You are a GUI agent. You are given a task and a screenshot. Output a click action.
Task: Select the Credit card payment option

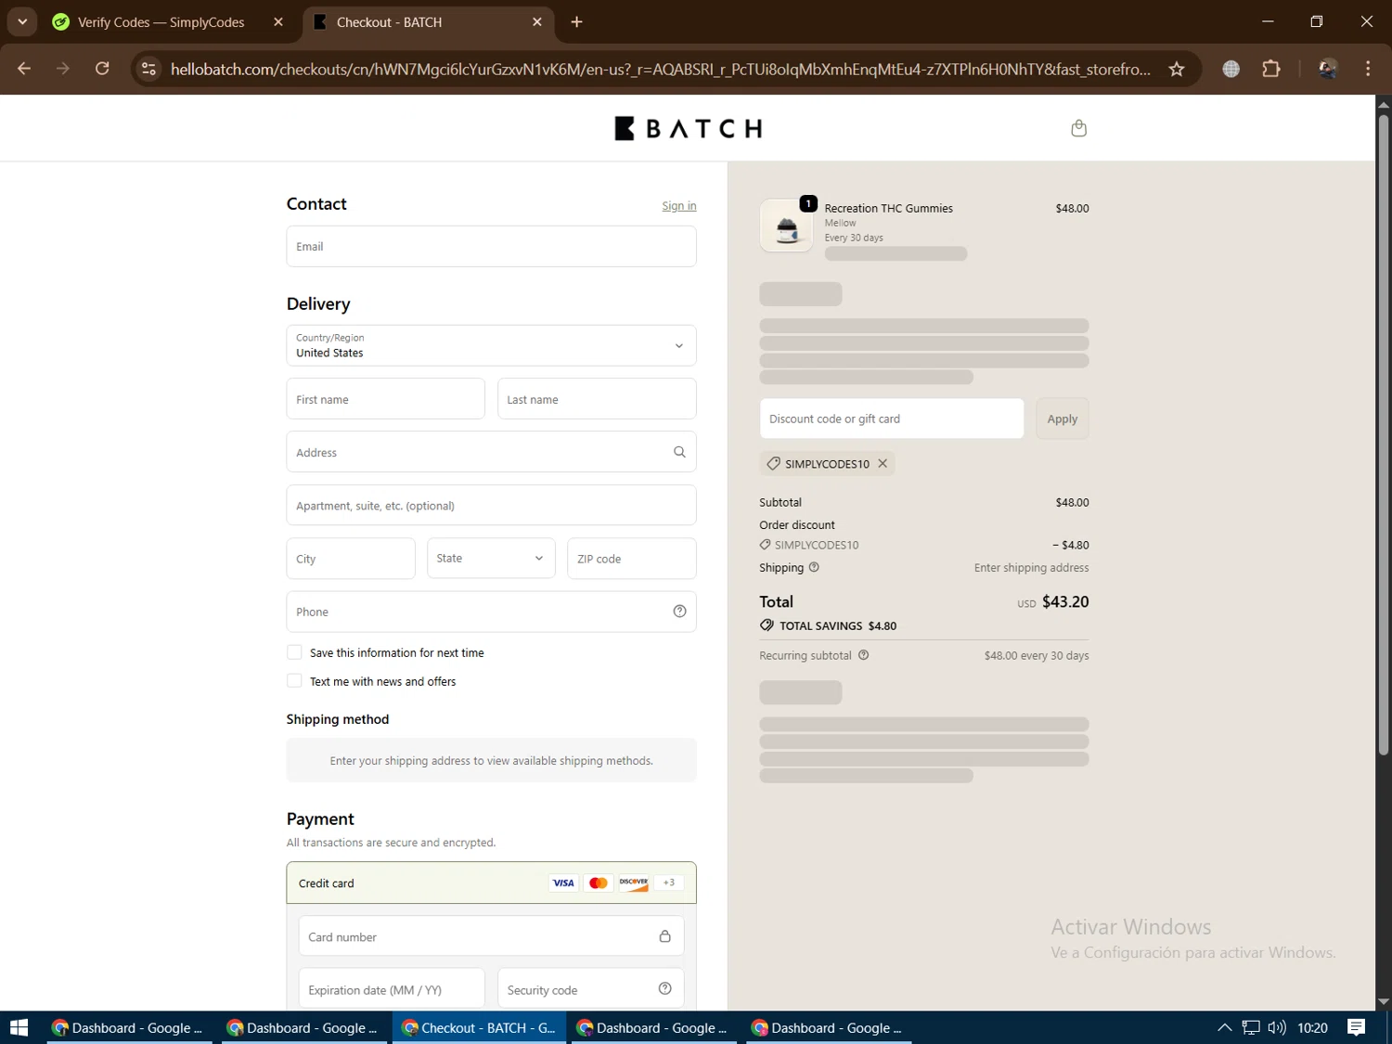tap(491, 883)
